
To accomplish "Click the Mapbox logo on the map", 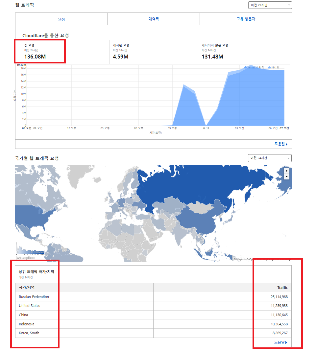I will click(x=26, y=258).
